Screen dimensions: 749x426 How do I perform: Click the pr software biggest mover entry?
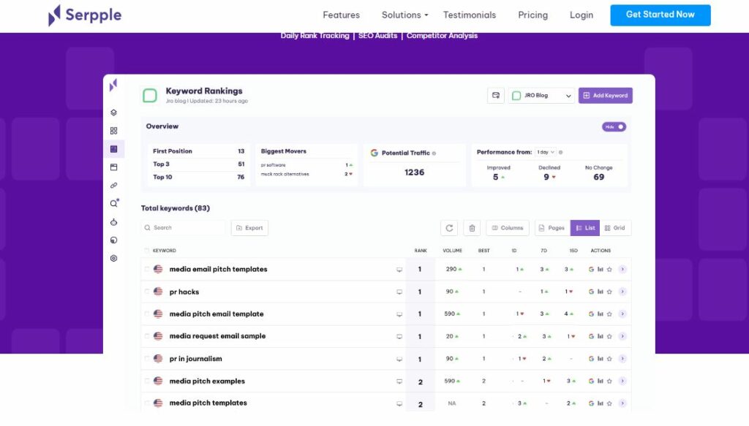tap(306, 165)
